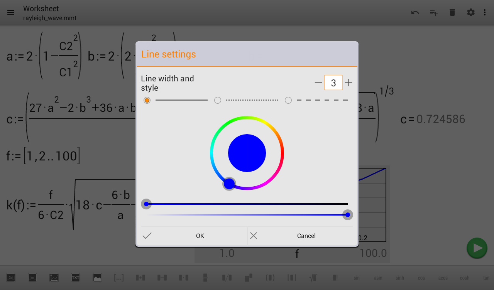Viewport: 494px width, 290px height.
Task: Decrease line width with minus button
Action: (x=318, y=83)
